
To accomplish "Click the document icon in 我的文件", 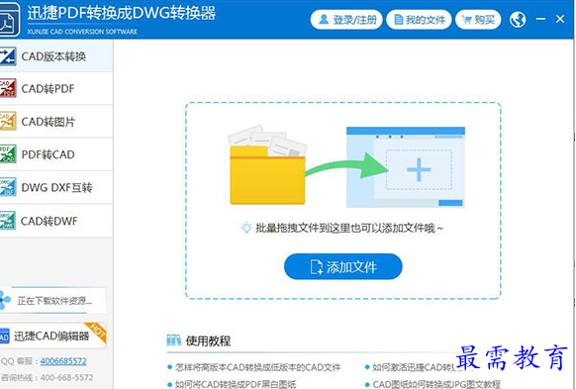I will point(398,20).
